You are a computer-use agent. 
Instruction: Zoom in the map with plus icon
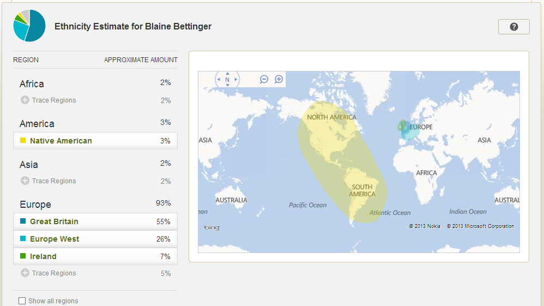279,79
